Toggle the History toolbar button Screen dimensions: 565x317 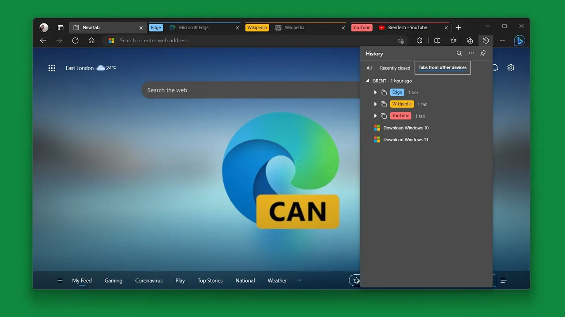pos(486,41)
